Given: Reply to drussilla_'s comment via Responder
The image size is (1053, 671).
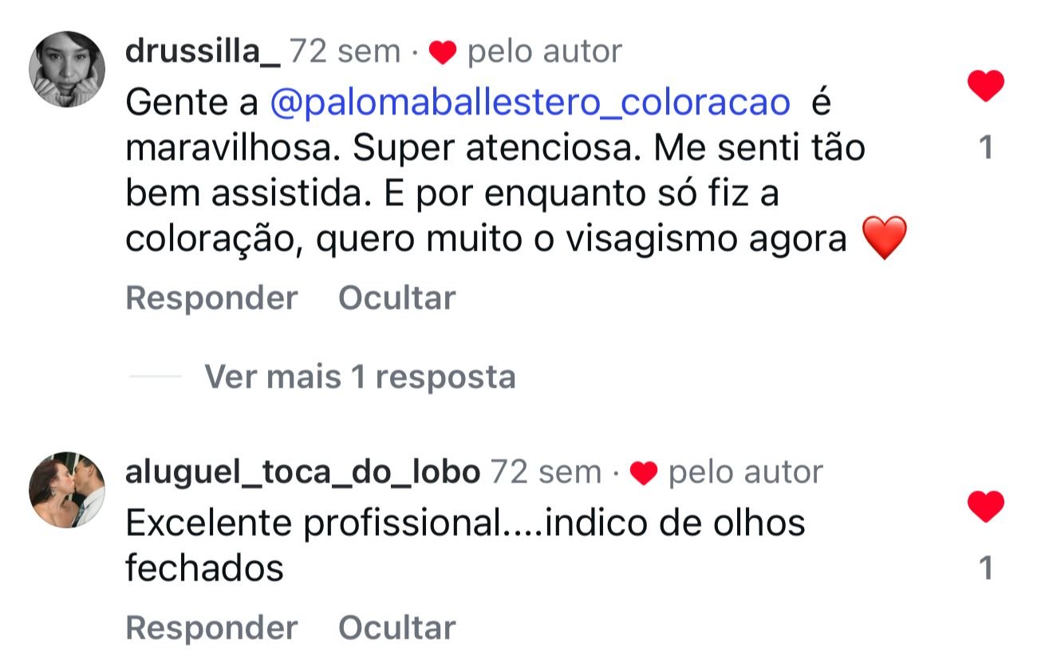Looking at the screenshot, I should [211, 298].
